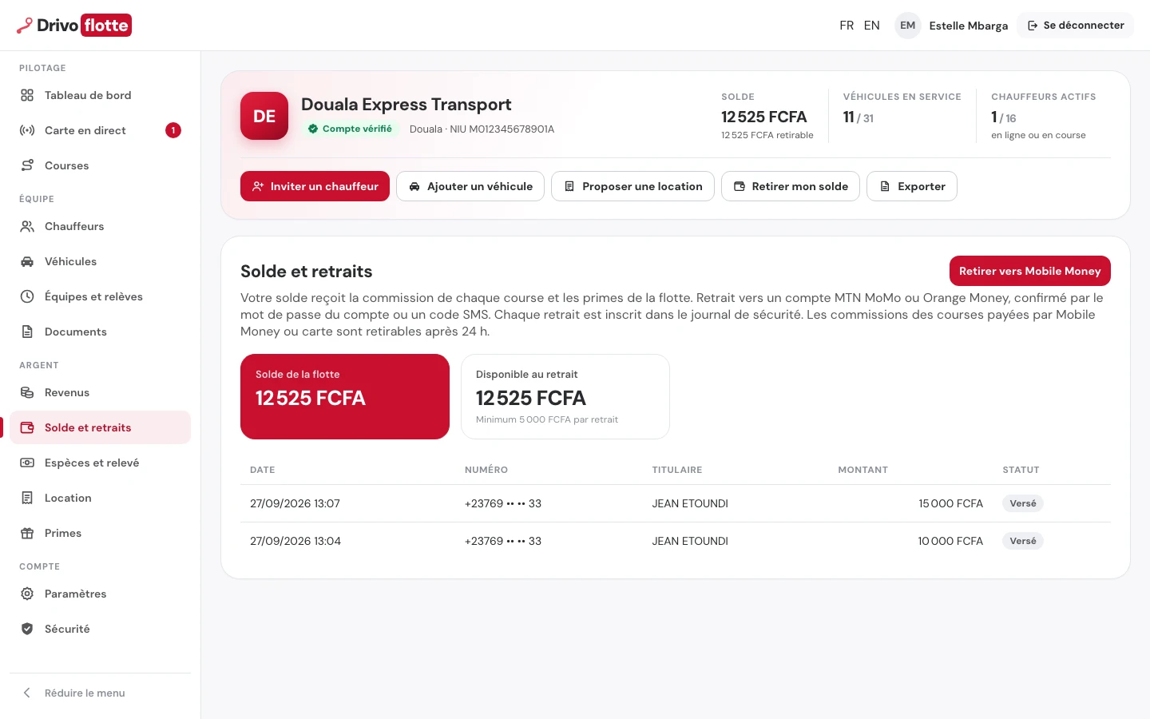Click the Disponible au retrait card
The width and height of the screenshot is (1150, 719).
(565, 396)
